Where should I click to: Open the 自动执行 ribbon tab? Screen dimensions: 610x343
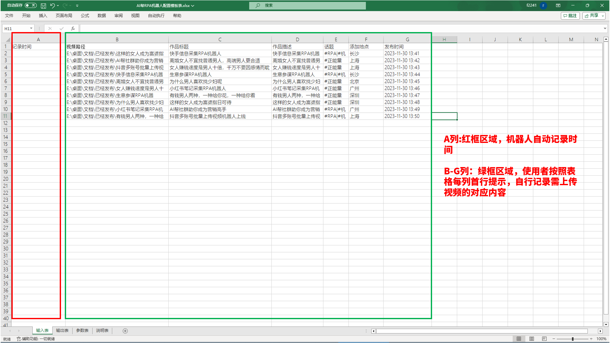156,16
